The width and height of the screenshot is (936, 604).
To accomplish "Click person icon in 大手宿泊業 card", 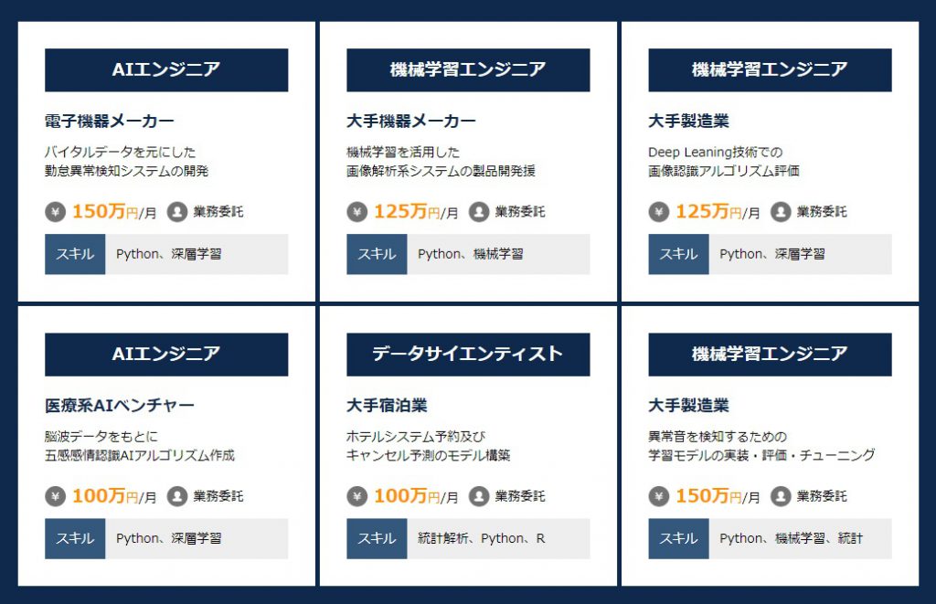I will (x=479, y=496).
